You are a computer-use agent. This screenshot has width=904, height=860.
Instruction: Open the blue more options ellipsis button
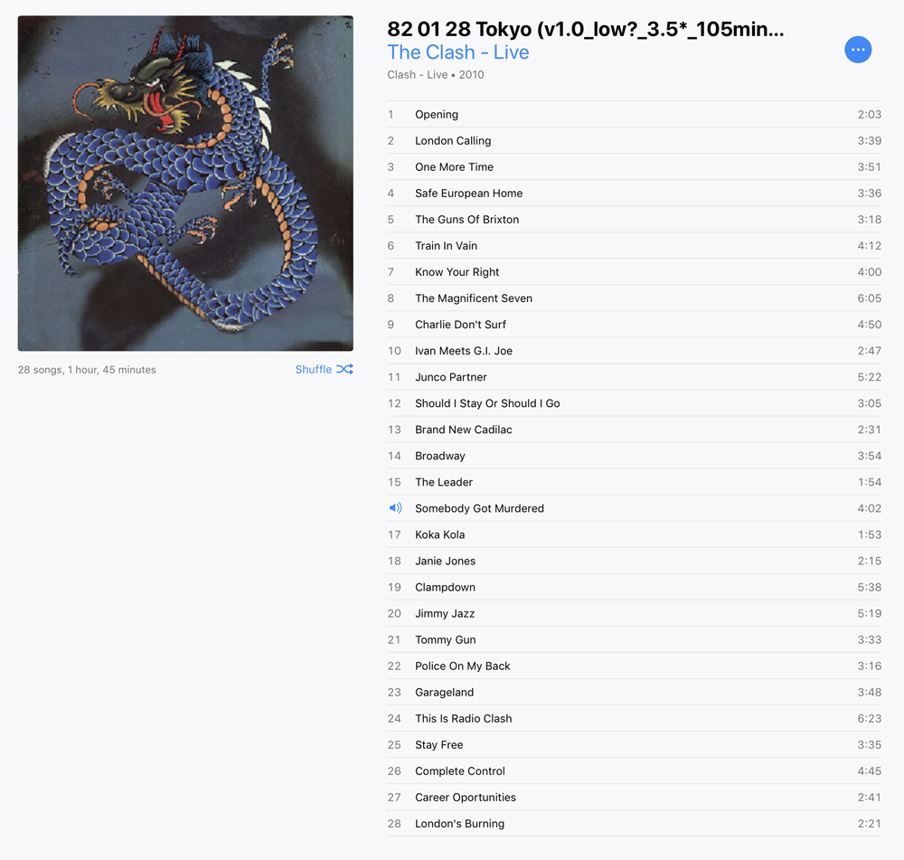pos(858,50)
